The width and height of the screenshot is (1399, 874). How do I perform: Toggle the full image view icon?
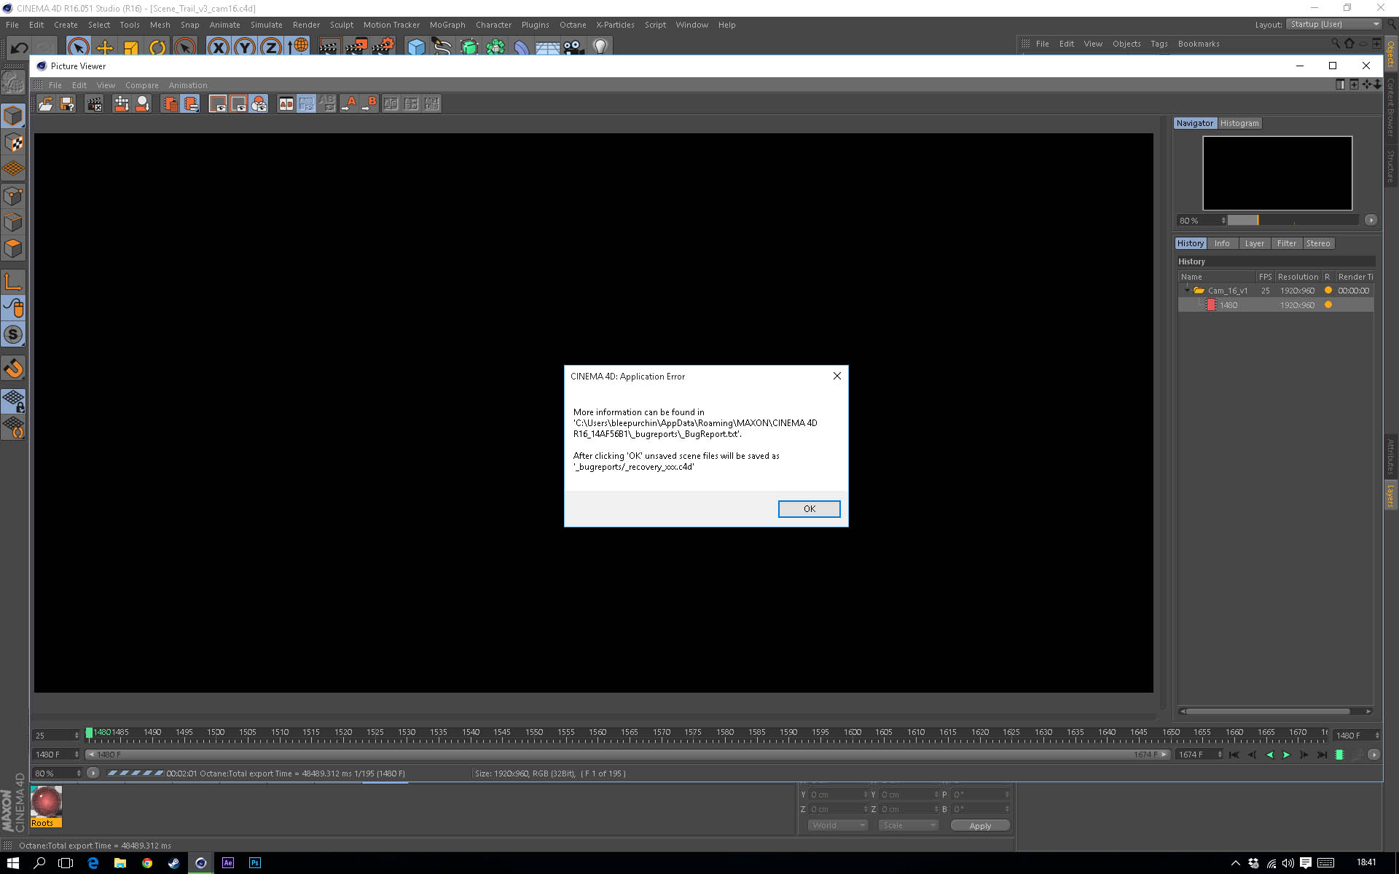pos(218,104)
